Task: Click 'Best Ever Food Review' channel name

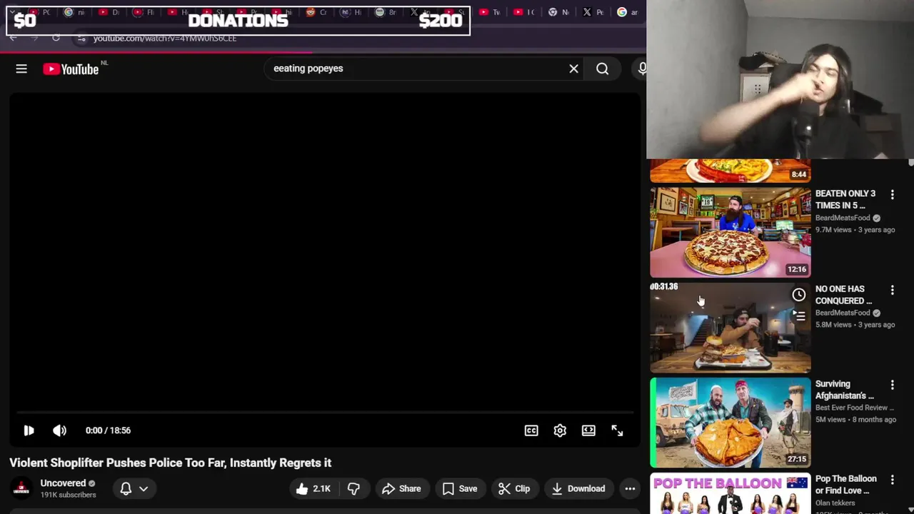Action: 854,408
